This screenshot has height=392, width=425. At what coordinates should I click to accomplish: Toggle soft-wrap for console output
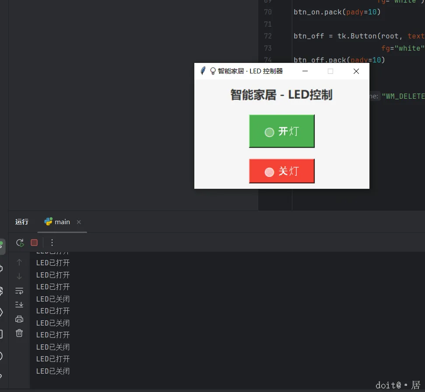click(x=19, y=290)
